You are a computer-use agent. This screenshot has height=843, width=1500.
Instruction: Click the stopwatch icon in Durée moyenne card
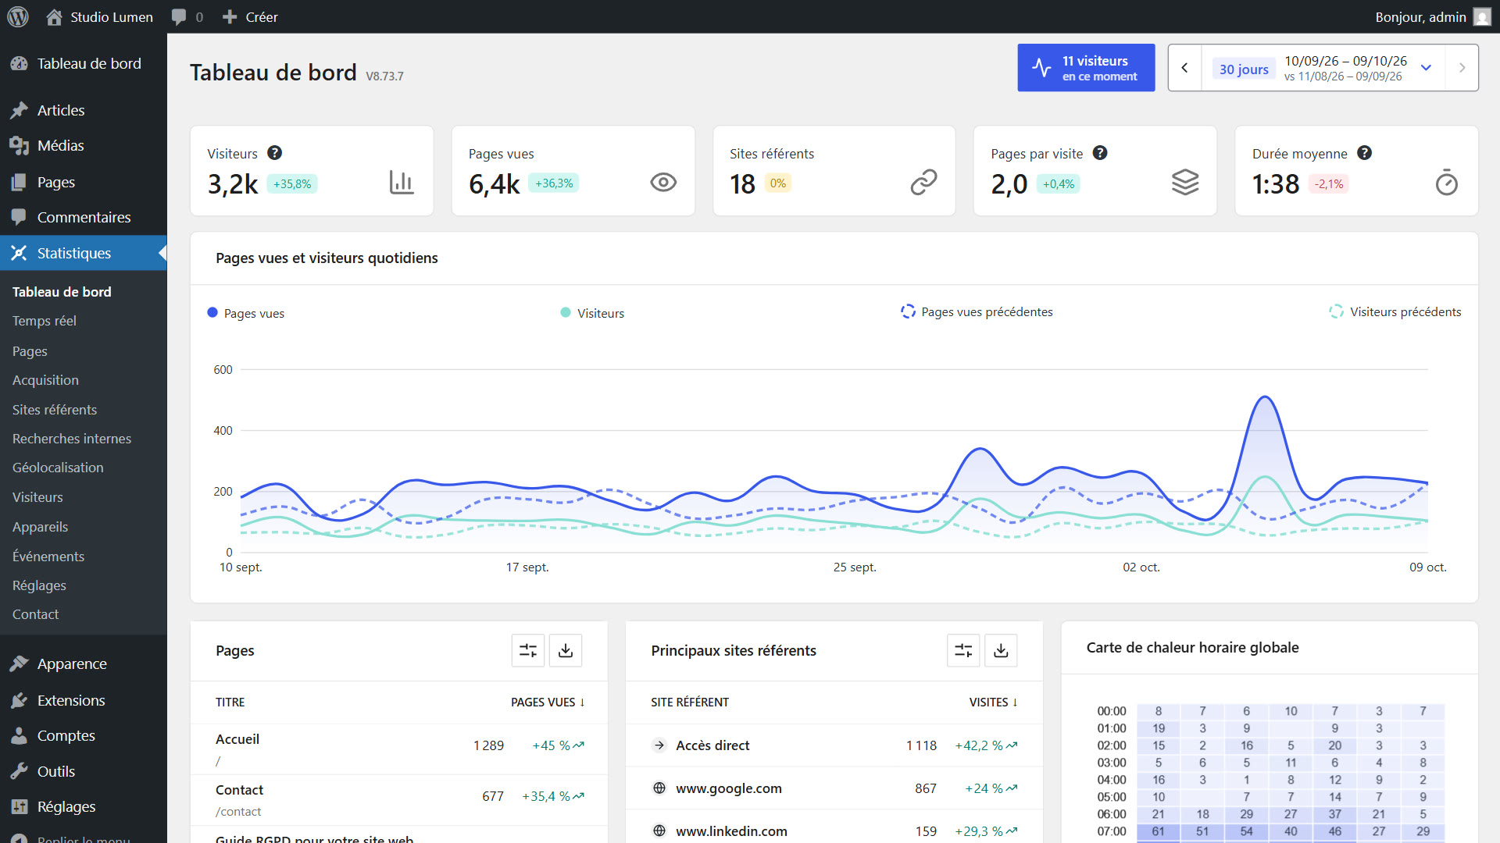tap(1447, 183)
